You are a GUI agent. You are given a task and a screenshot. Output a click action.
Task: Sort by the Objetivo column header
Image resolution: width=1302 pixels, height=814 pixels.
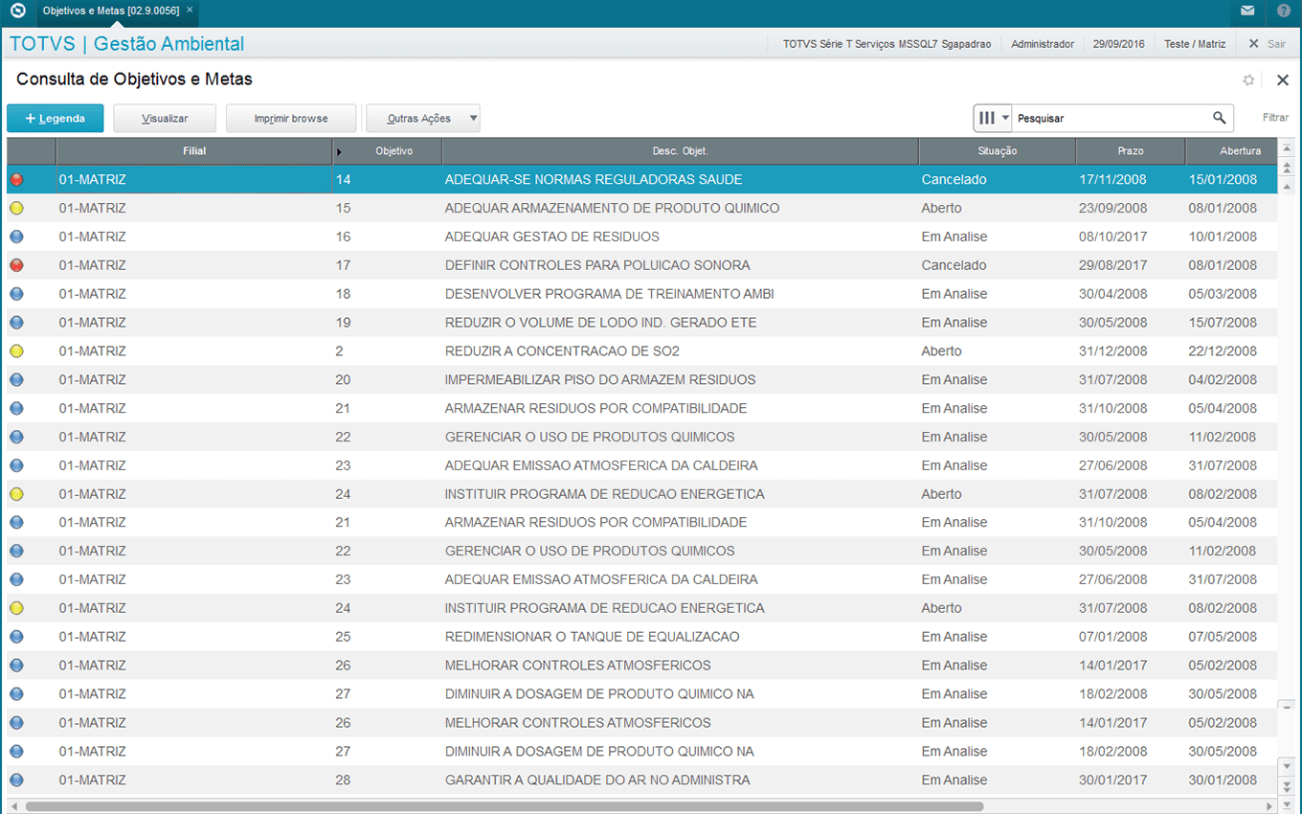[393, 151]
